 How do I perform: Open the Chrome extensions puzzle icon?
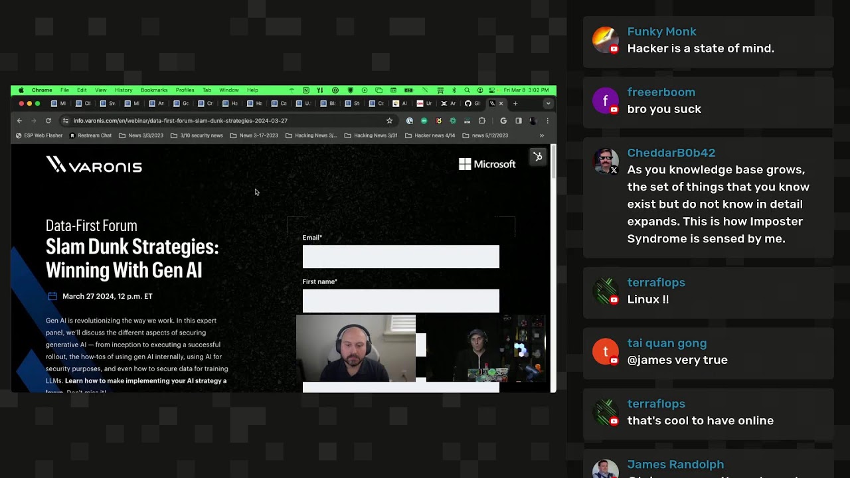[482, 121]
